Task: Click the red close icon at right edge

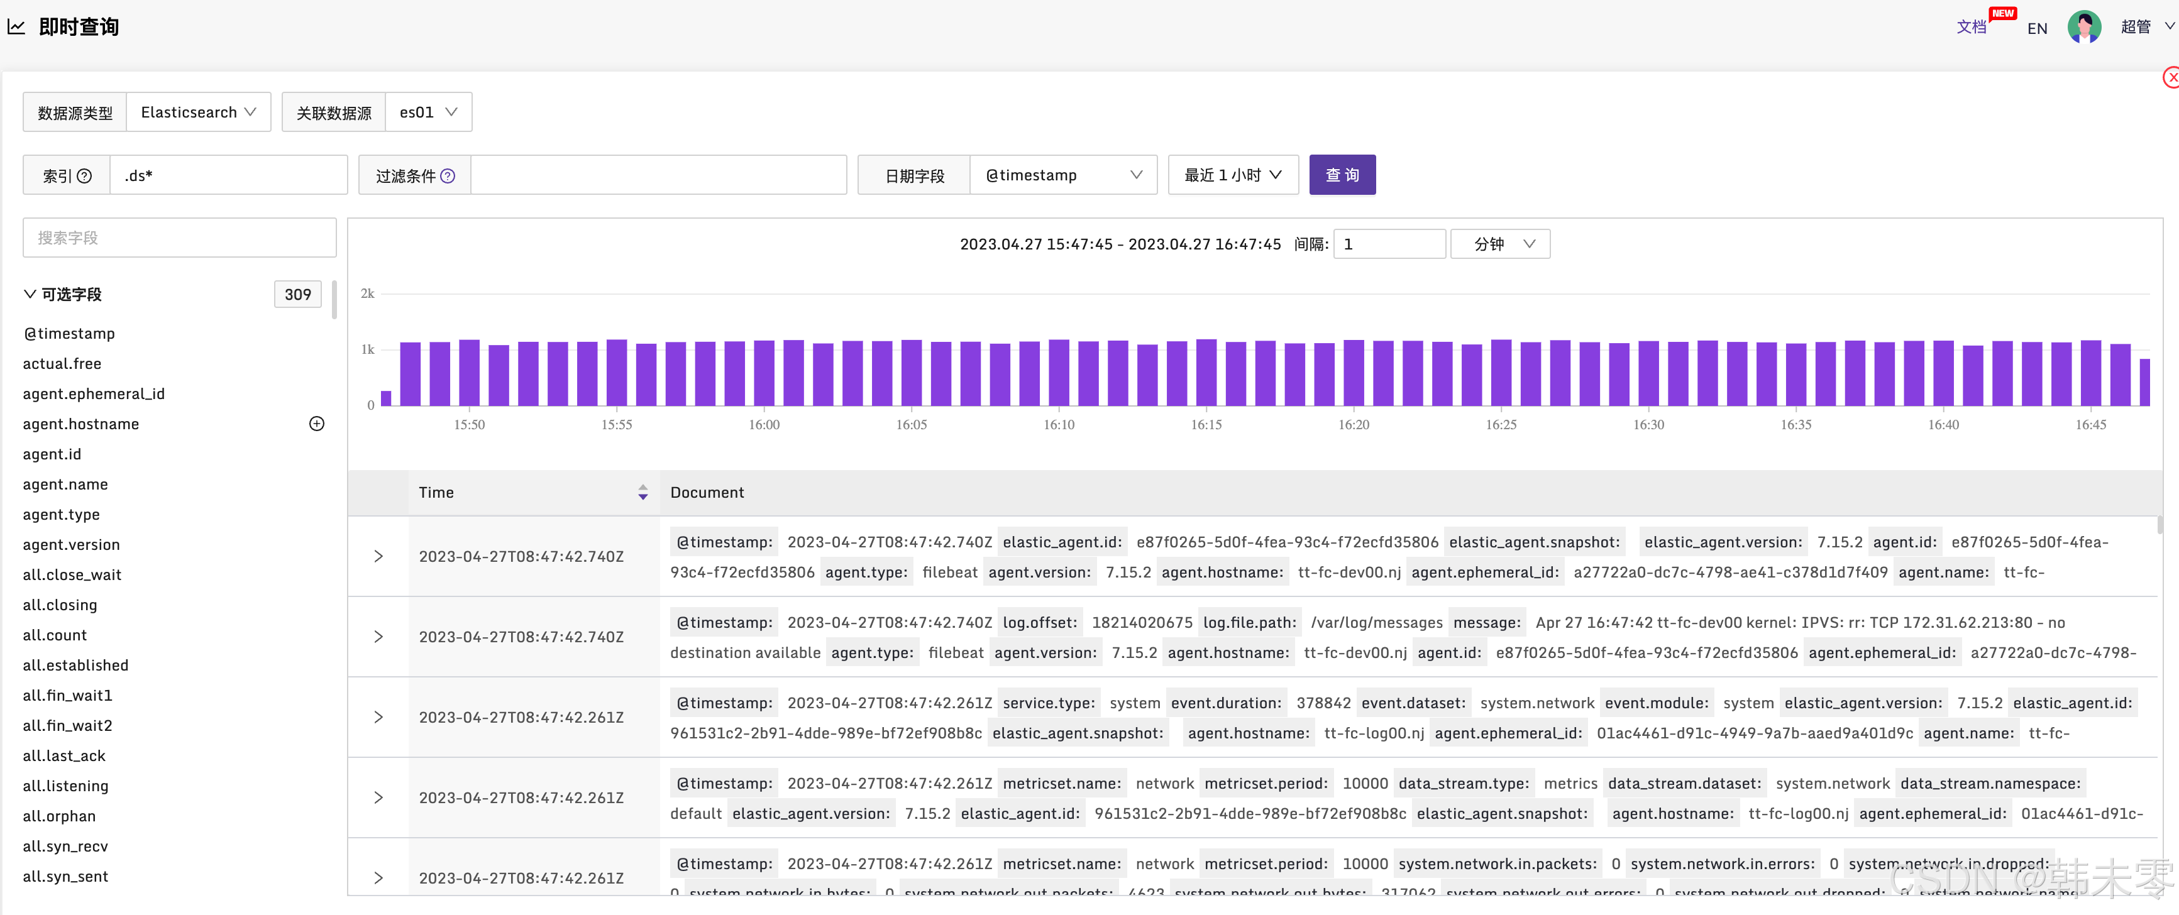Action: [x=2171, y=77]
